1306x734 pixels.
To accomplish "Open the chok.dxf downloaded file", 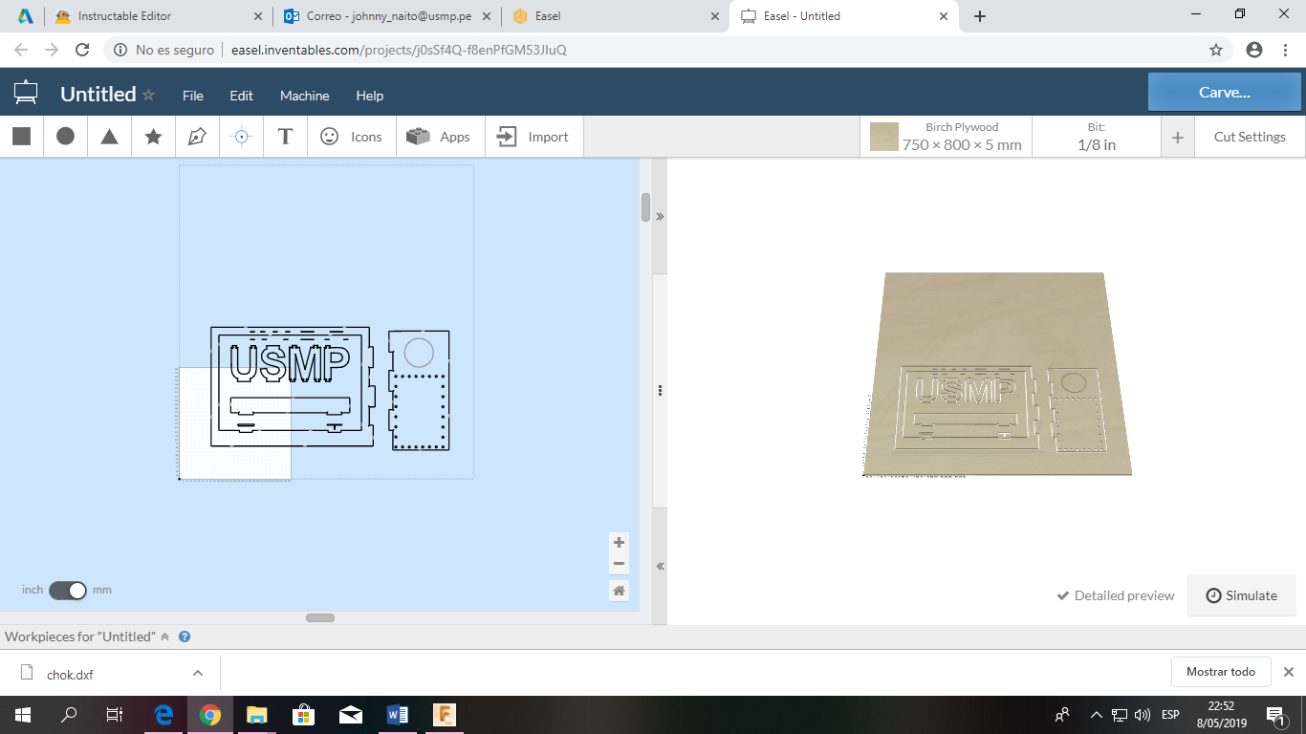I will 70,674.
